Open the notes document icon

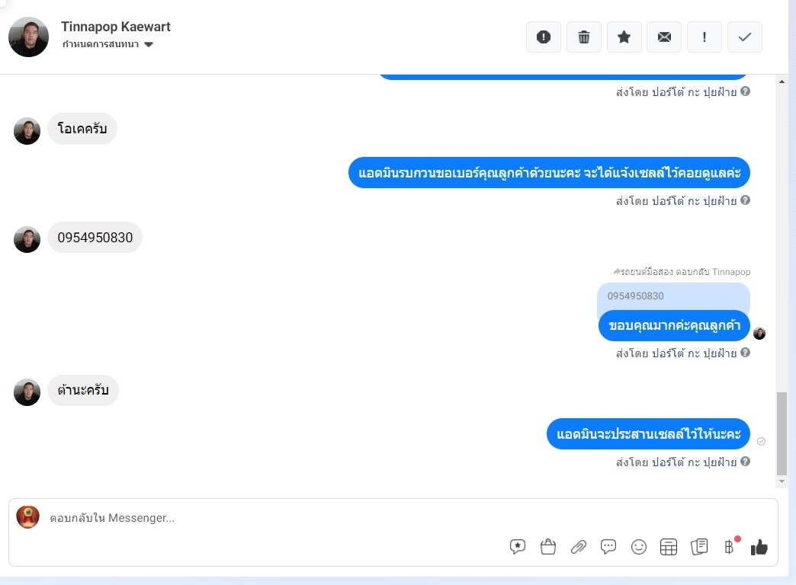699,546
